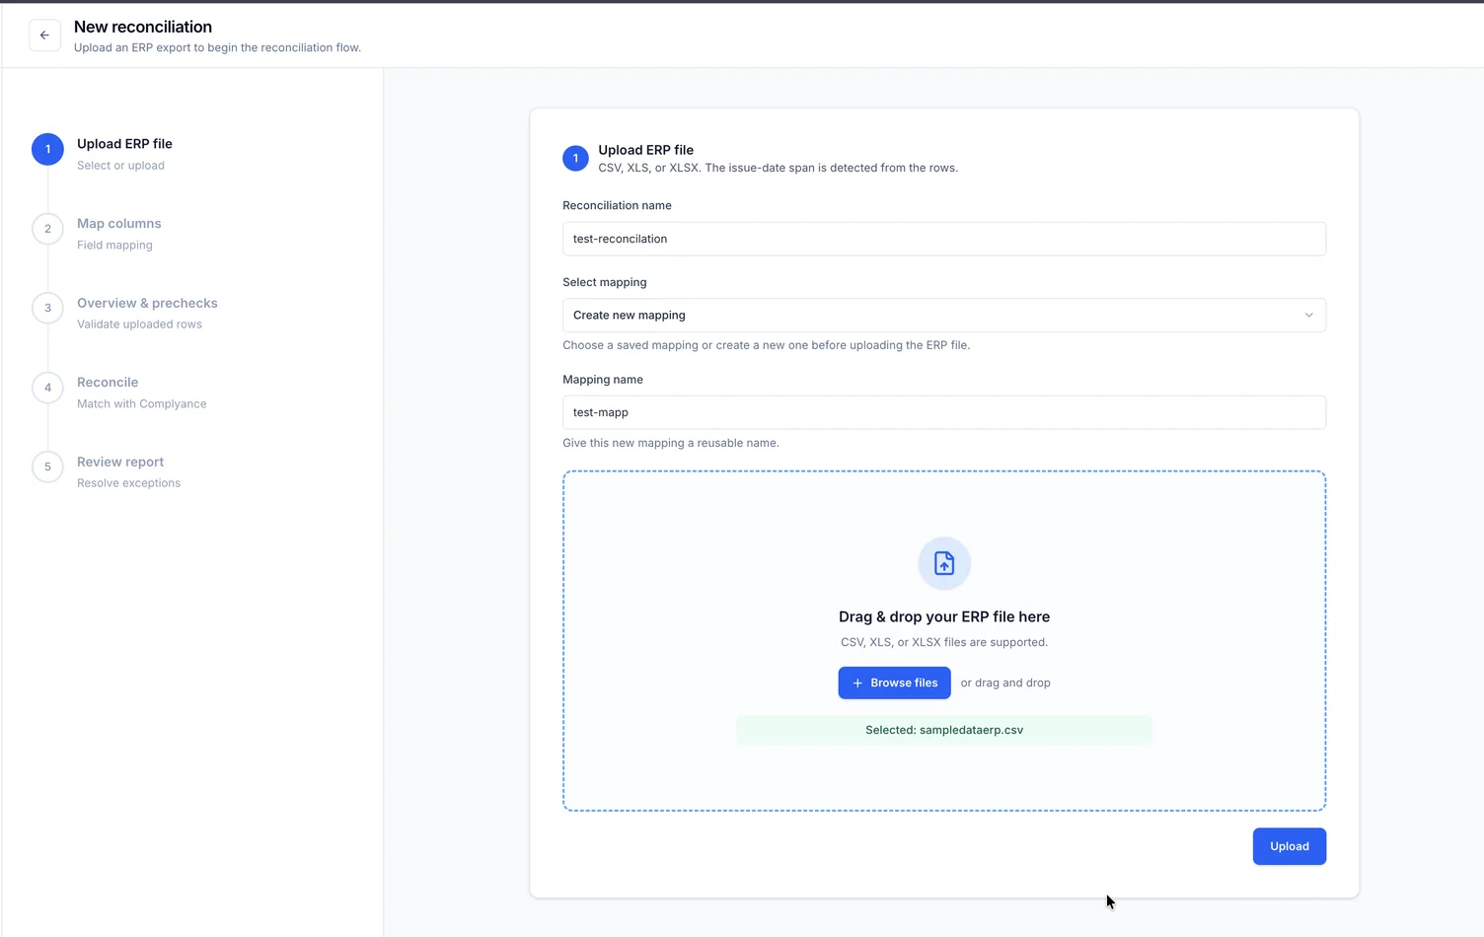This screenshot has width=1484, height=937.
Task: Focus the Mapping name field
Action: click(x=944, y=412)
